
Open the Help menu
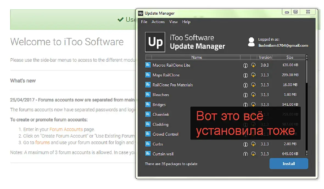pyautogui.click(x=186, y=22)
